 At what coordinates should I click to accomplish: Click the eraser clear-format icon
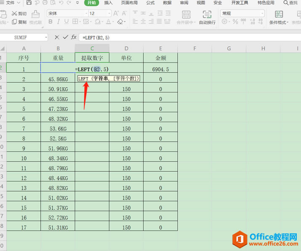[x=120, y=21]
